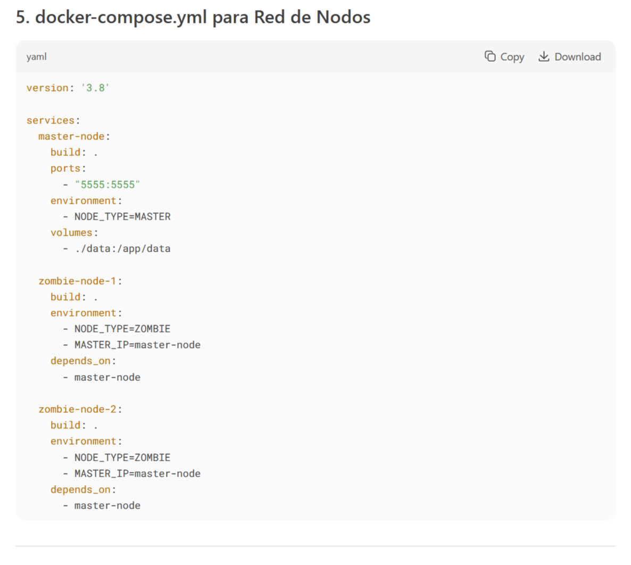Image resolution: width=631 pixels, height=565 pixels.
Task: Click 'build: .' under zombie-node-2
Action: 74,426
